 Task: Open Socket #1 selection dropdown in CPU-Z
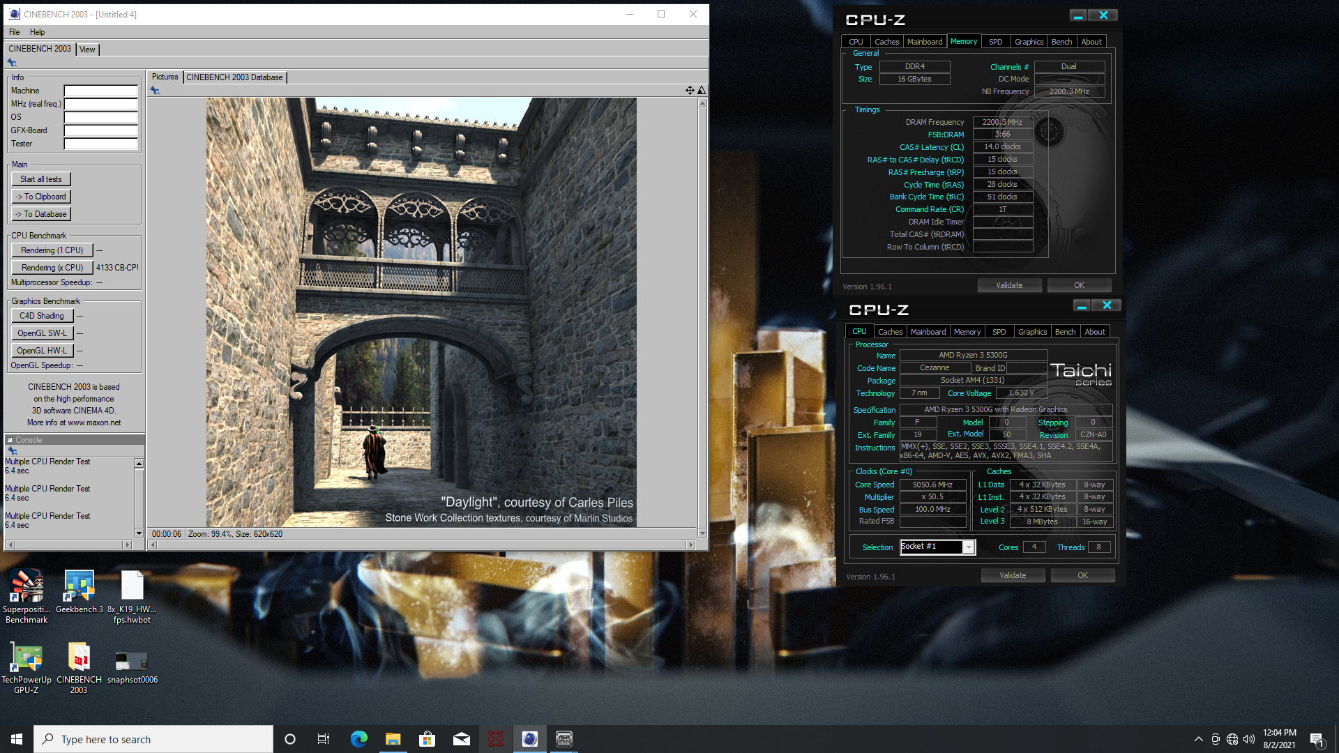969,547
